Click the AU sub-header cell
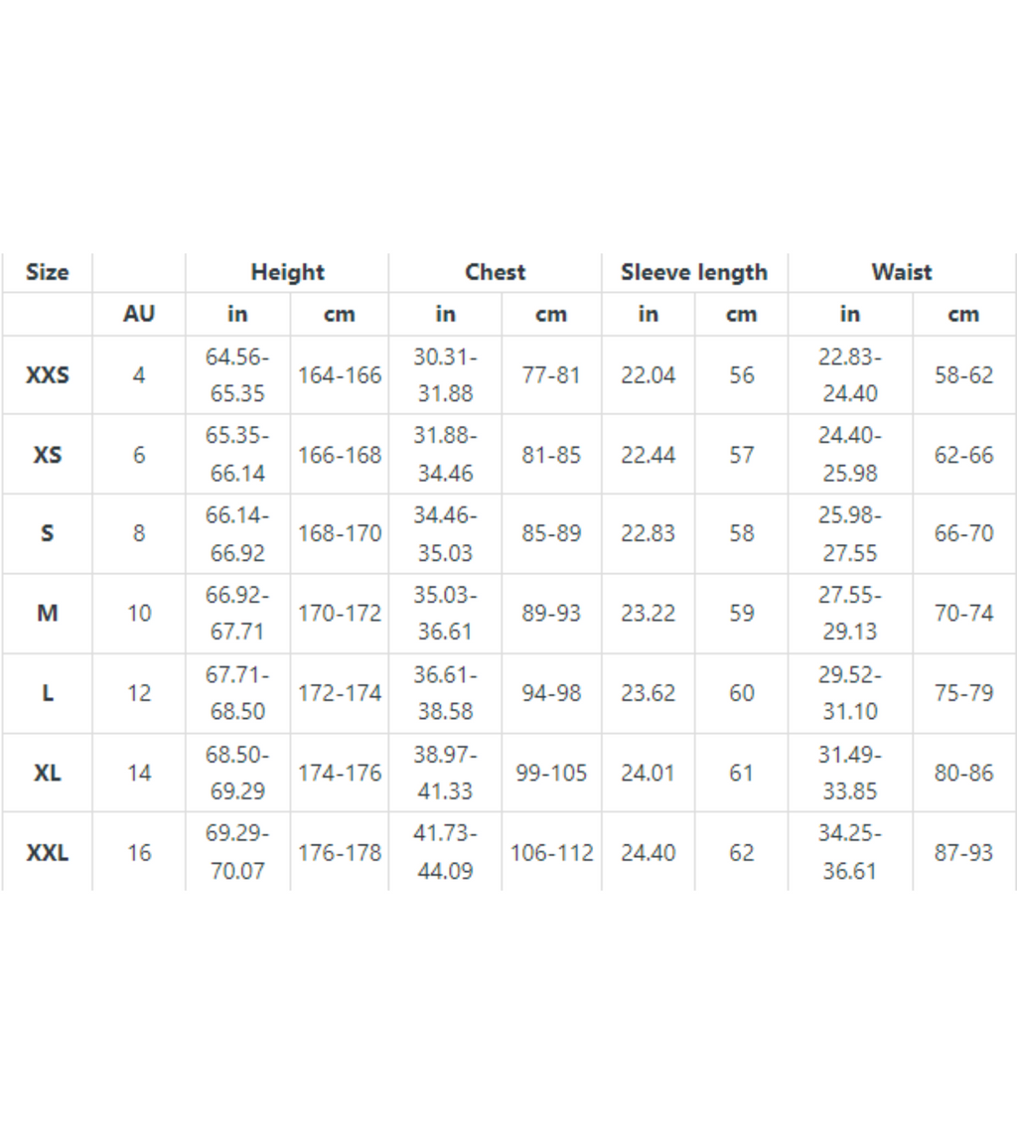The height and width of the screenshot is (1144, 1017). coord(139,314)
